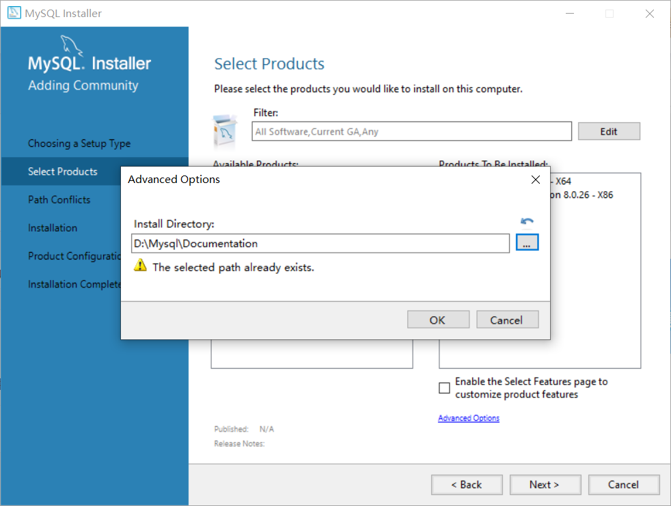Proceed with the Next button
This screenshot has height=506, width=671.
click(x=545, y=485)
